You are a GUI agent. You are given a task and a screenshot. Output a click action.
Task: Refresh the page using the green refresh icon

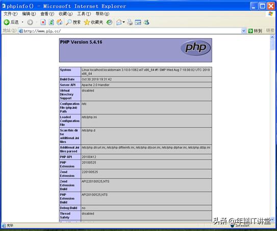click(51, 22)
